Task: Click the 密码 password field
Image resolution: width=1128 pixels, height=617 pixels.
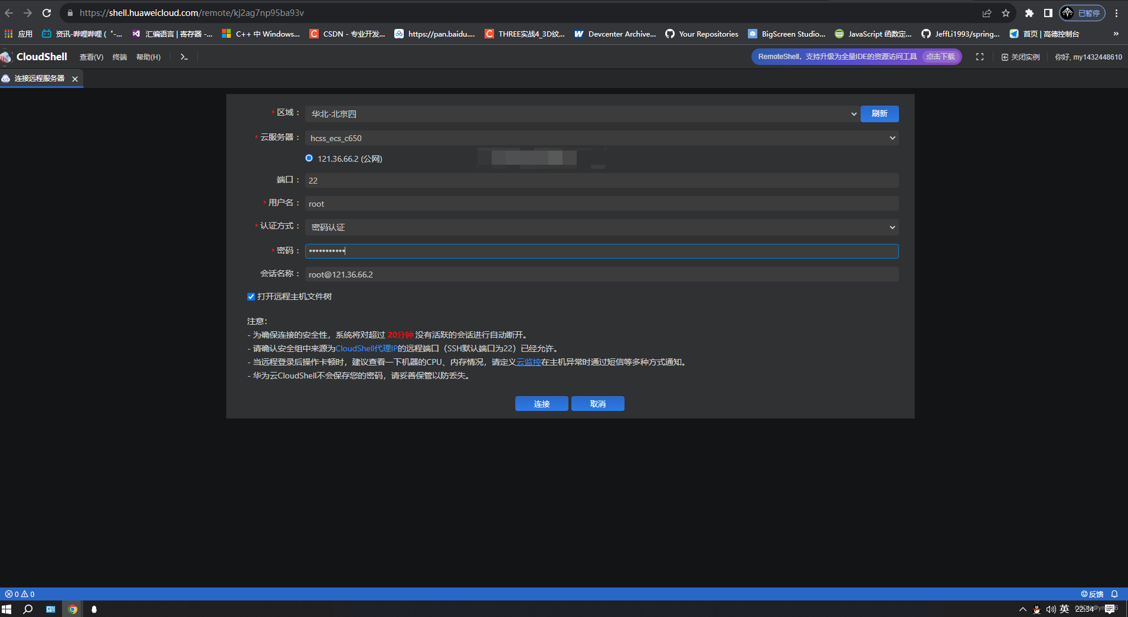Action: (x=602, y=251)
